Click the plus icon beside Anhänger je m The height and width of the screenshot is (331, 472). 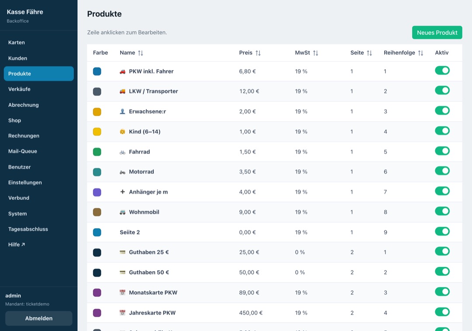click(122, 191)
